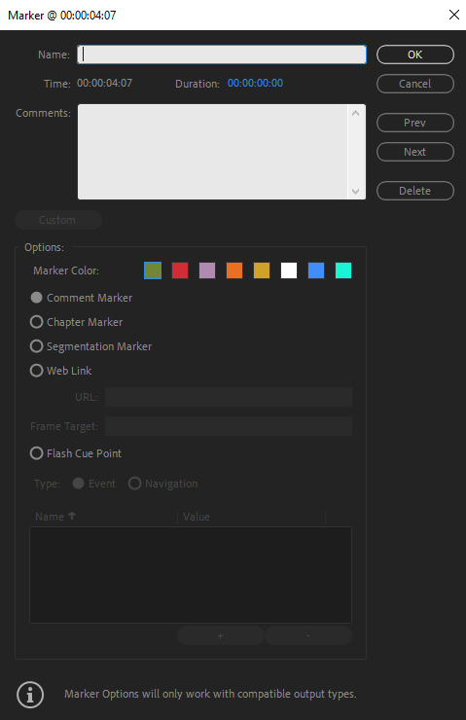Click the Time value 00:00:04:07
Screen dimensions: 466x720
(105, 83)
